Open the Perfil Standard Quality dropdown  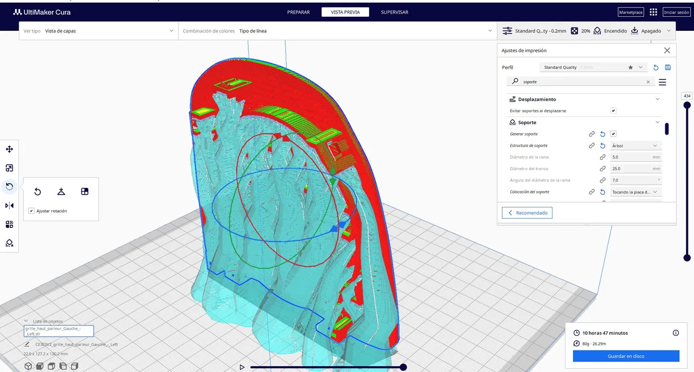pyautogui.click(x=594, y=67)
